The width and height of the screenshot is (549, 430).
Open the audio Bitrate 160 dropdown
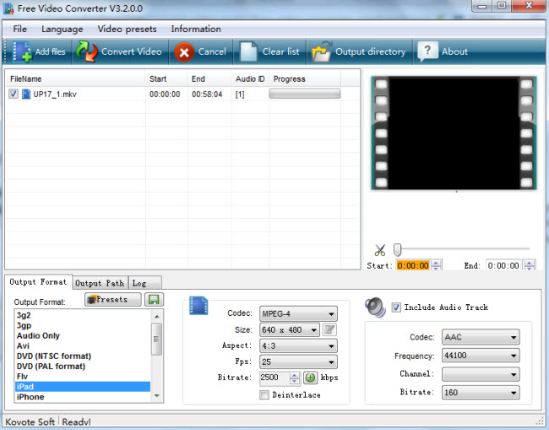[x=481, y=393]
